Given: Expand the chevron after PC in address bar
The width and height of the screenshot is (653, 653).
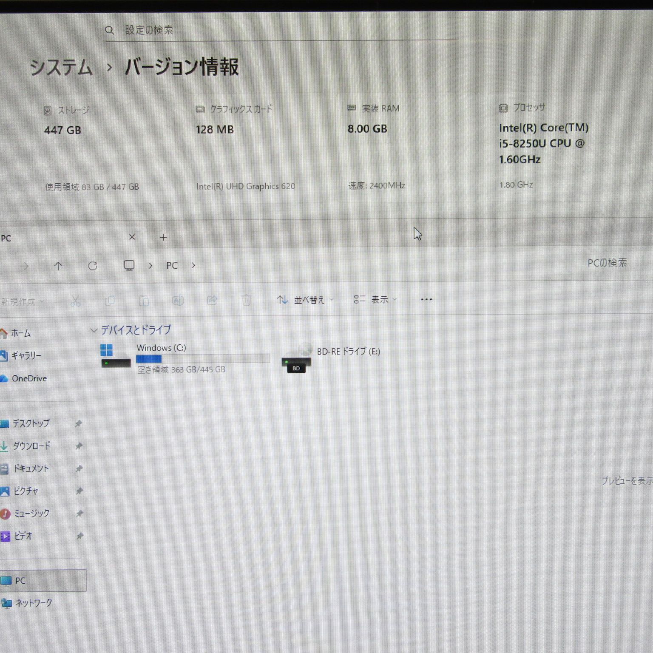Looking at the screenshot, I should [x=193, y=266].
